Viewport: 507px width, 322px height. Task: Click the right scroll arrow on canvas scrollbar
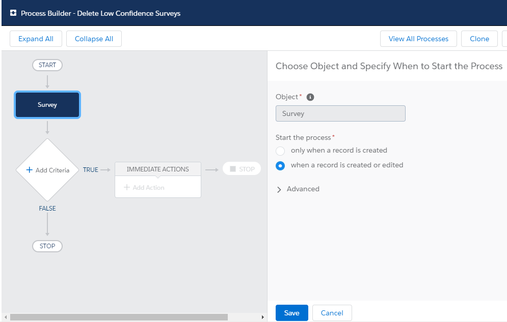pos(262,317)
